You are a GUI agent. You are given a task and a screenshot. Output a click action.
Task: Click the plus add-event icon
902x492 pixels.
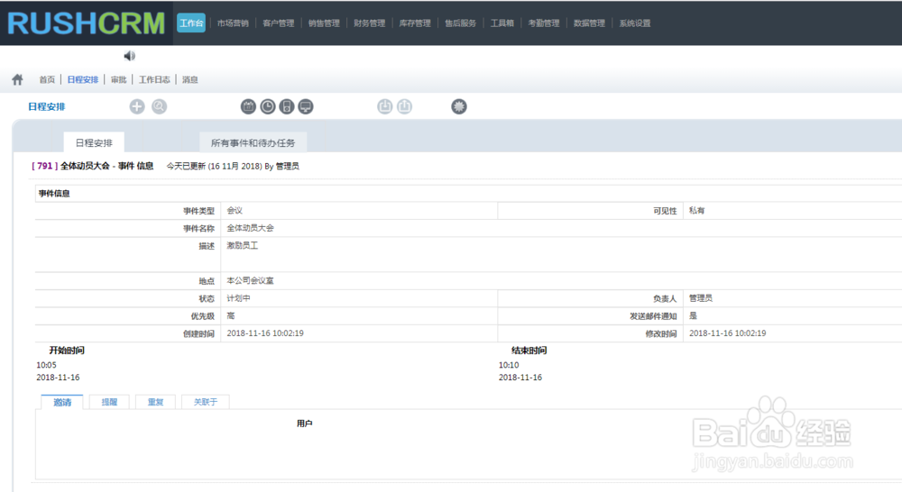click(137, 106)
